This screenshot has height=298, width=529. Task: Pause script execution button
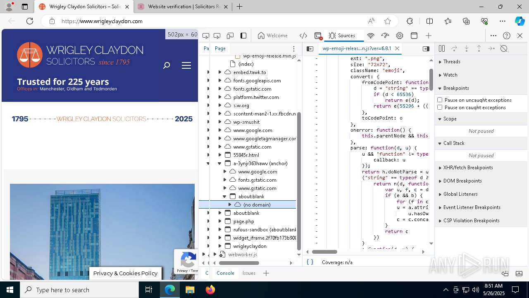point(442,48)
